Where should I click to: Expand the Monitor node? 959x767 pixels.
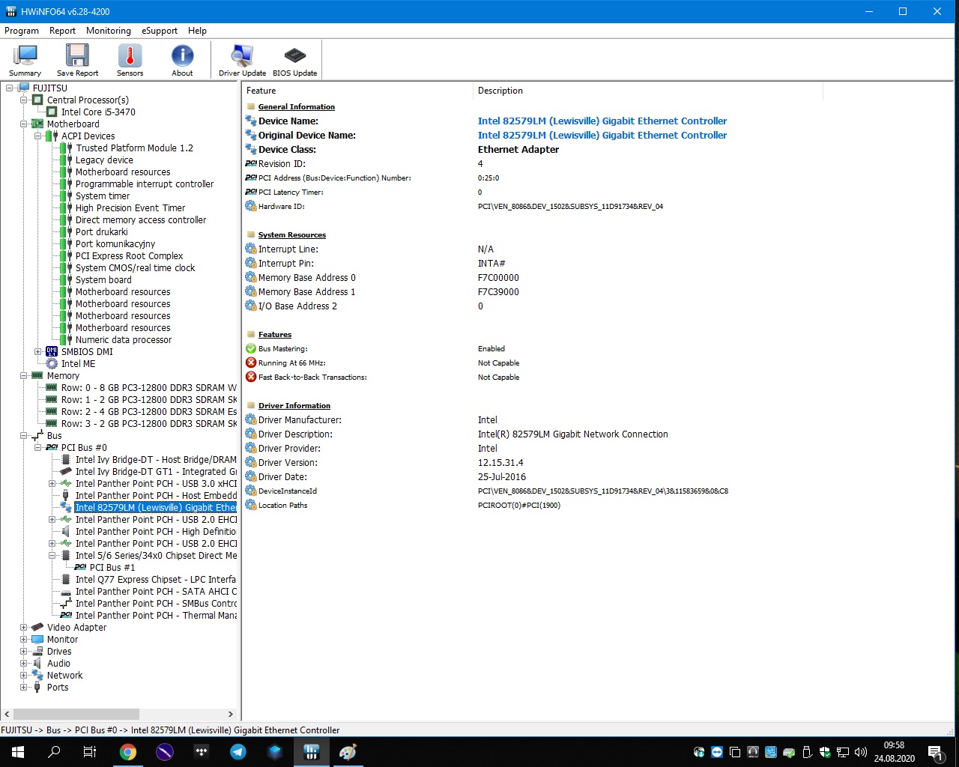tap(24, 640)
